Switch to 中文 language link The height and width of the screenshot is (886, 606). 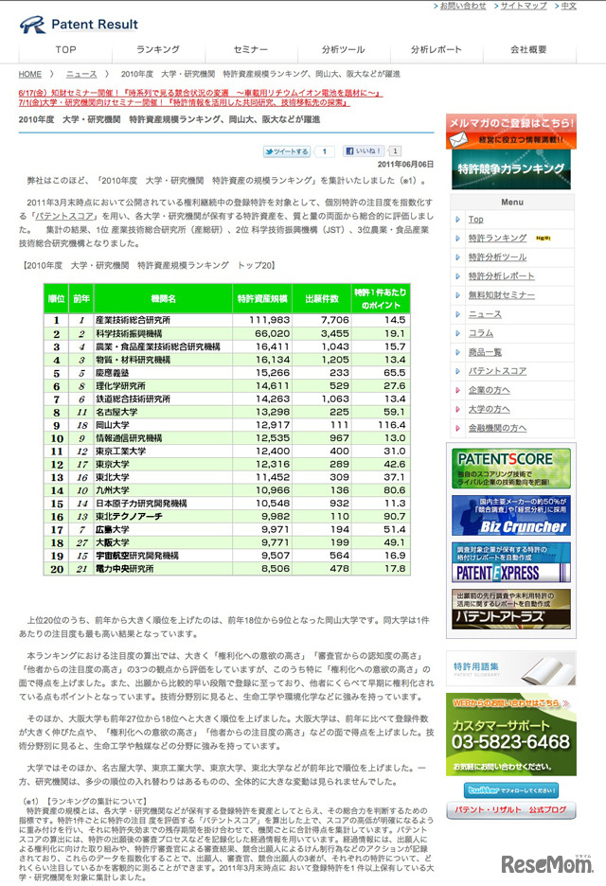point(569,6)
